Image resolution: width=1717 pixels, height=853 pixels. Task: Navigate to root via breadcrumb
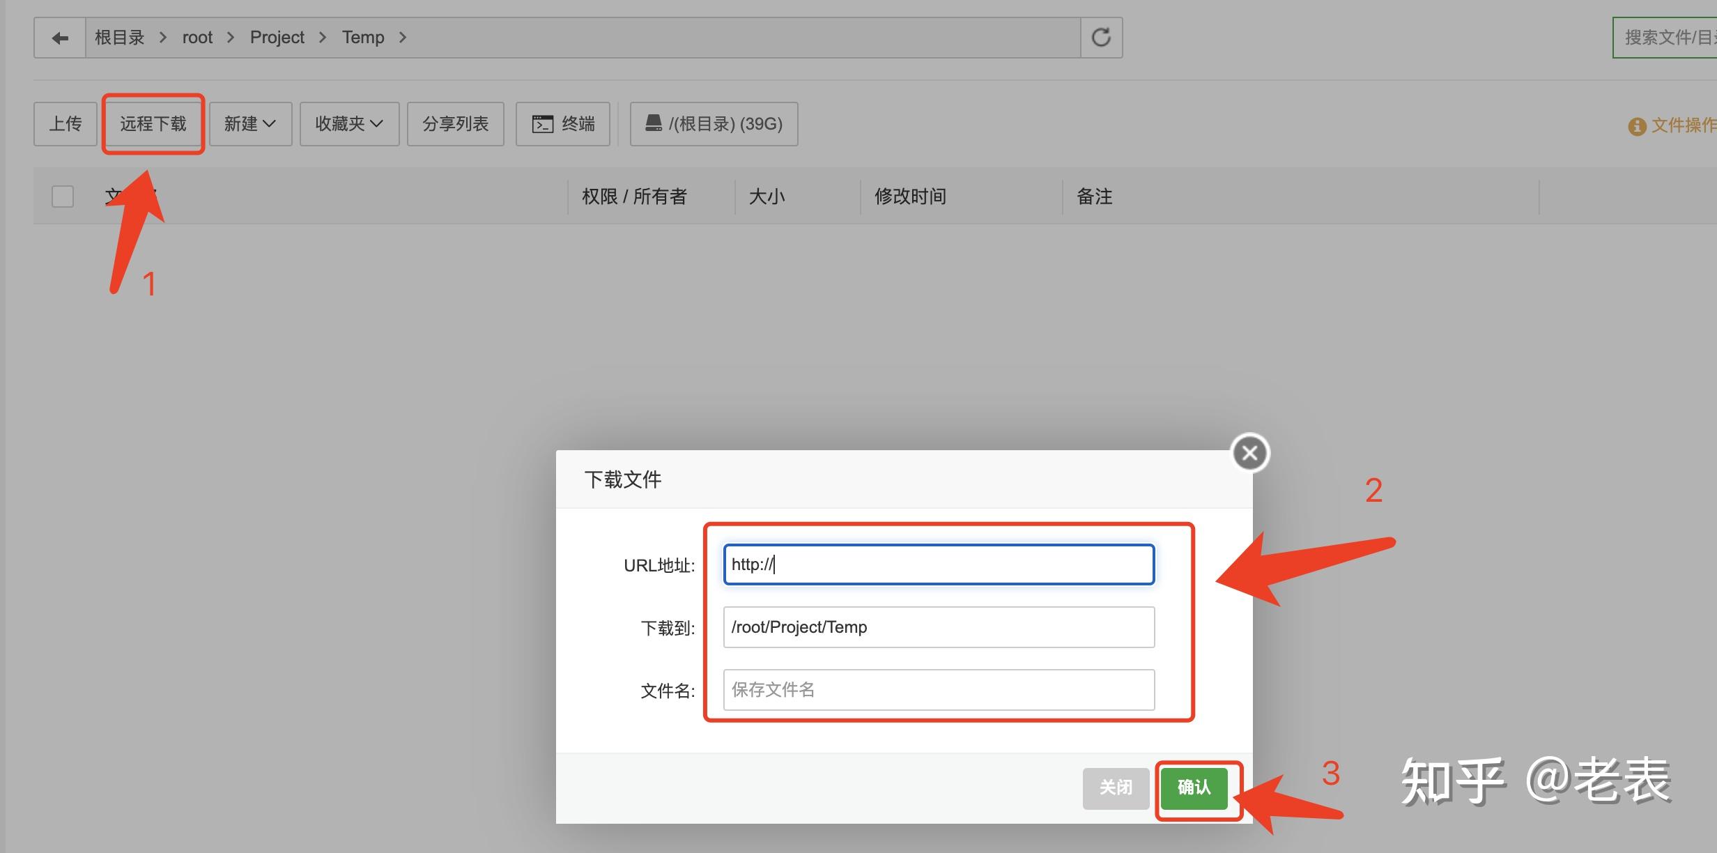click(197, 37)
